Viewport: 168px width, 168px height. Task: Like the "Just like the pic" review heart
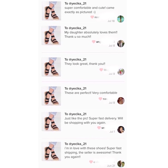tap(99, 128)
